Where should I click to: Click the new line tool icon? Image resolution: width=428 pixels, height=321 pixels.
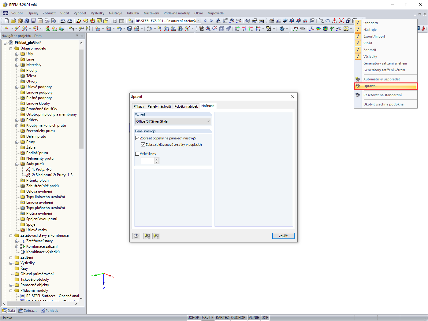click(x=17, y=29)
